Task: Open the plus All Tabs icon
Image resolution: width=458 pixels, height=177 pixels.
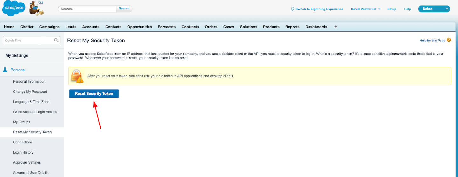Action: [336, 27]
